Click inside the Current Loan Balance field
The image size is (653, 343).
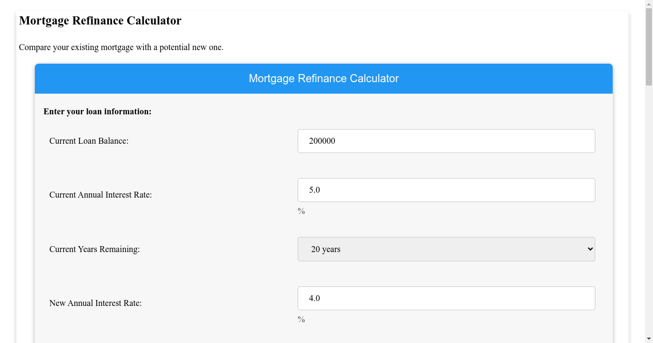coord(446,140)
